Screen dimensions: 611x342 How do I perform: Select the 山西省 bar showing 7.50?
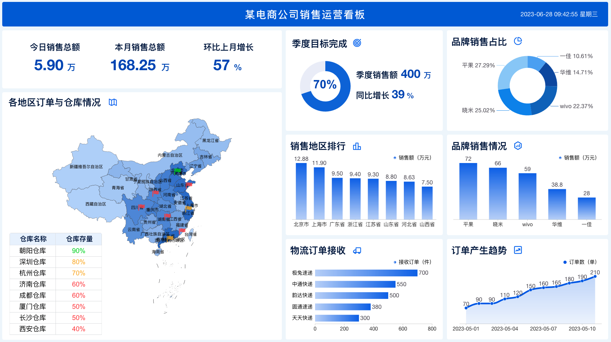[x=427, y=203]
